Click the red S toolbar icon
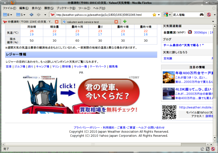Image resolution: width=218 pixels, height=153 pixels. coord(209,15)
